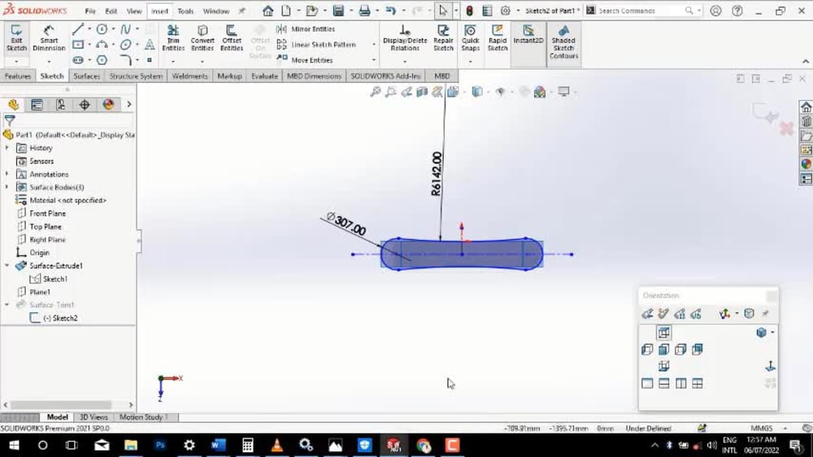Open the Tools menu

(x=185, y=11)
